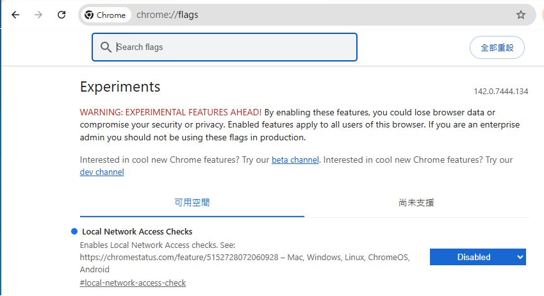Reload the chrome://flags page
544x296 pixels.
pos(62,15)
